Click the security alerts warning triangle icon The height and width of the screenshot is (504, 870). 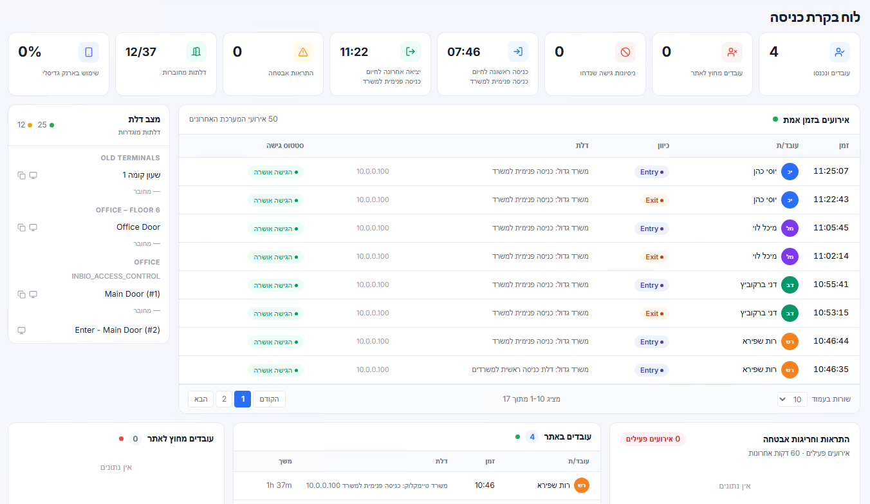pyautogui.click(x=303, y=52)
